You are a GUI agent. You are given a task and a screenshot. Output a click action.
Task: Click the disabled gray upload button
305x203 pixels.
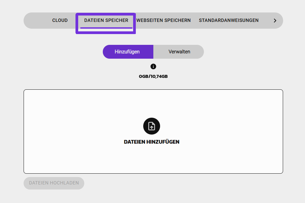pos(54,183)
